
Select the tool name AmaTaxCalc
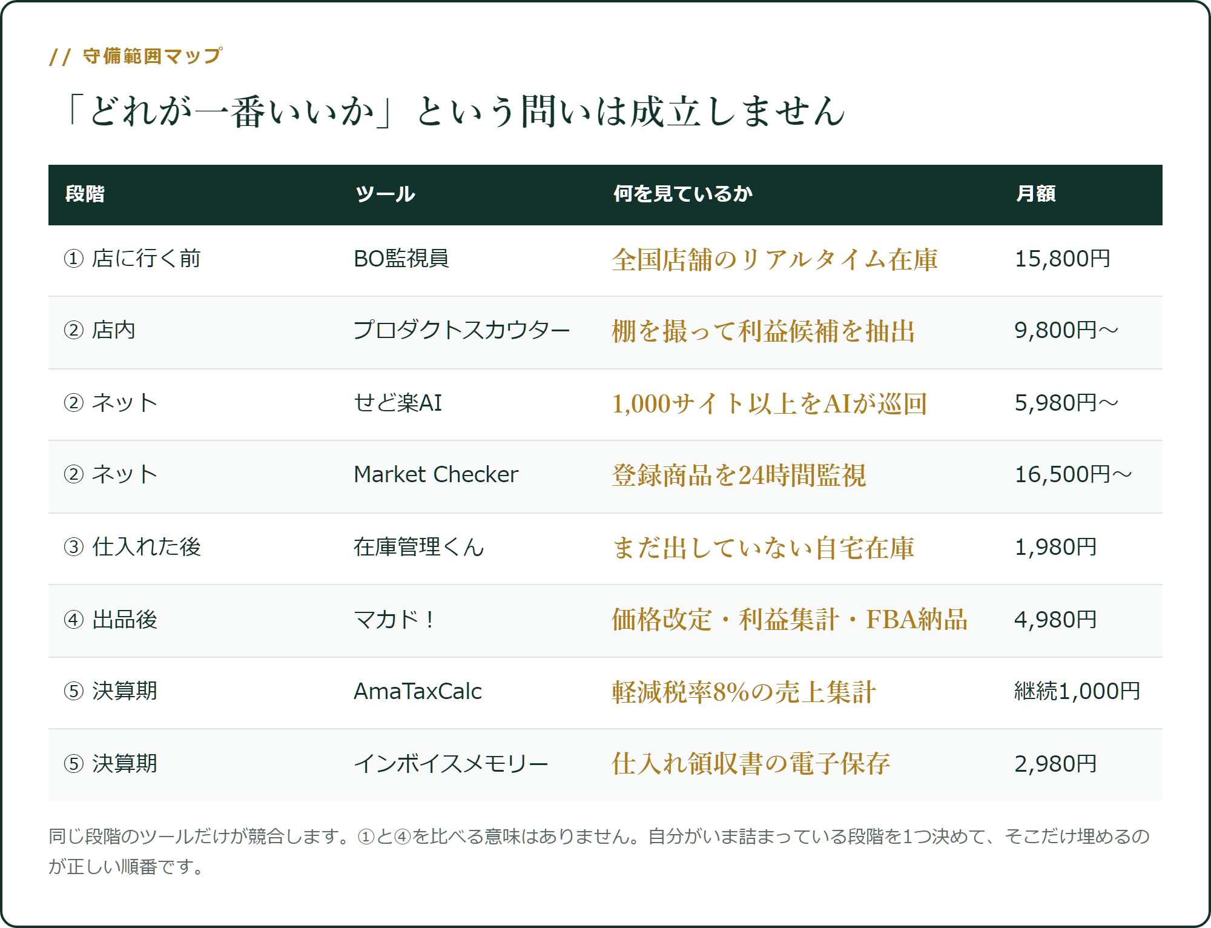pos(418,691)
